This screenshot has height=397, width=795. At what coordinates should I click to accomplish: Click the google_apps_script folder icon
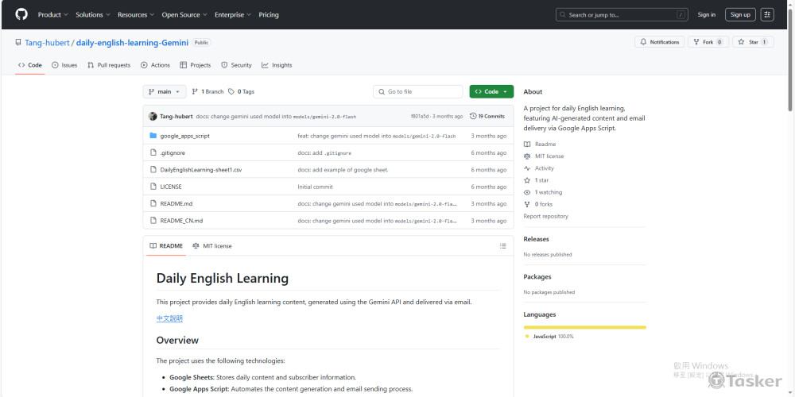point(153,136)
